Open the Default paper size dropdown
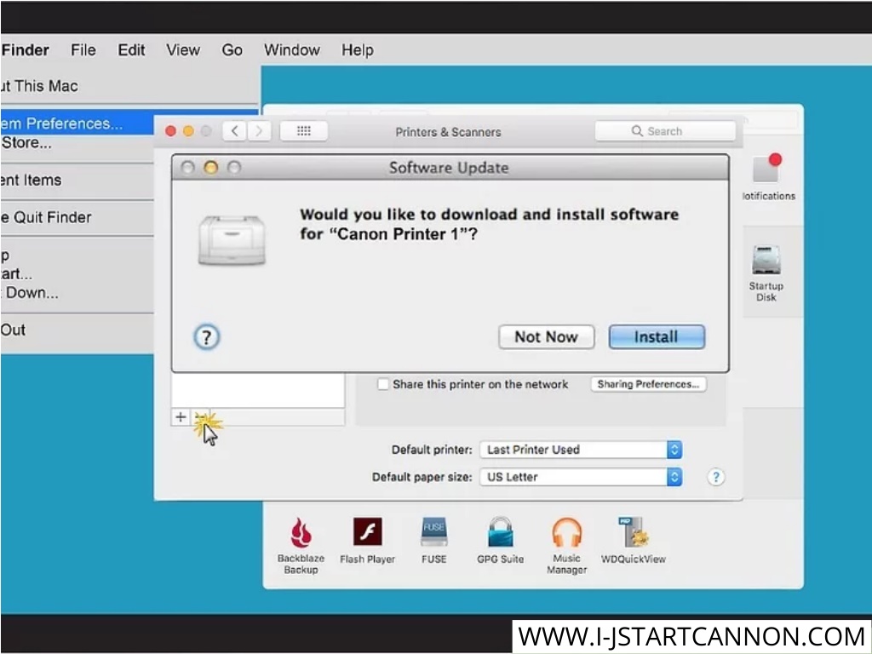This screenshot has height=654, width=872. point(581,477)
